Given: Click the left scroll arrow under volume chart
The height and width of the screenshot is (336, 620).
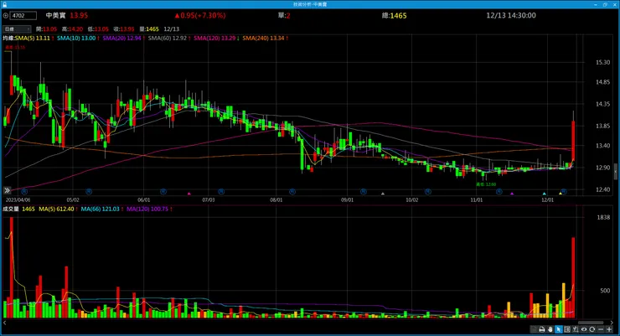Looking at the screenshot, I should (x=5, y=323).
